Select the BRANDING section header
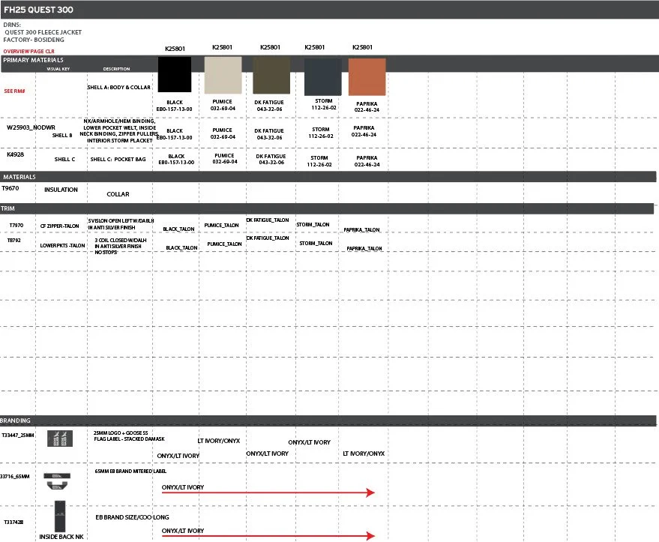Viewport: 659px width, 542px height. point(15,421)
